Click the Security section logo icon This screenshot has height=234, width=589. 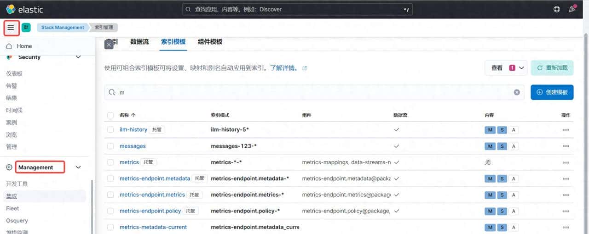pos(9,57)
